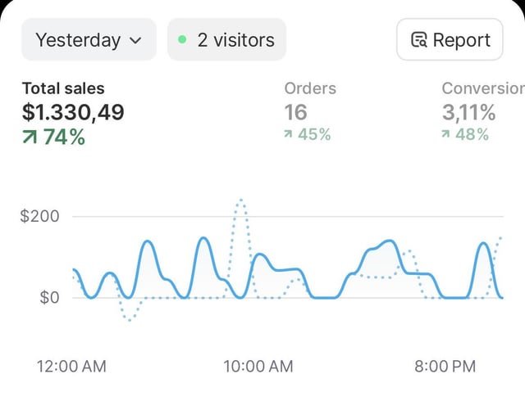The width and height of the screenshot is (525, 401).
Task: Open the 2 visitors live view
Action: point(226,39)
